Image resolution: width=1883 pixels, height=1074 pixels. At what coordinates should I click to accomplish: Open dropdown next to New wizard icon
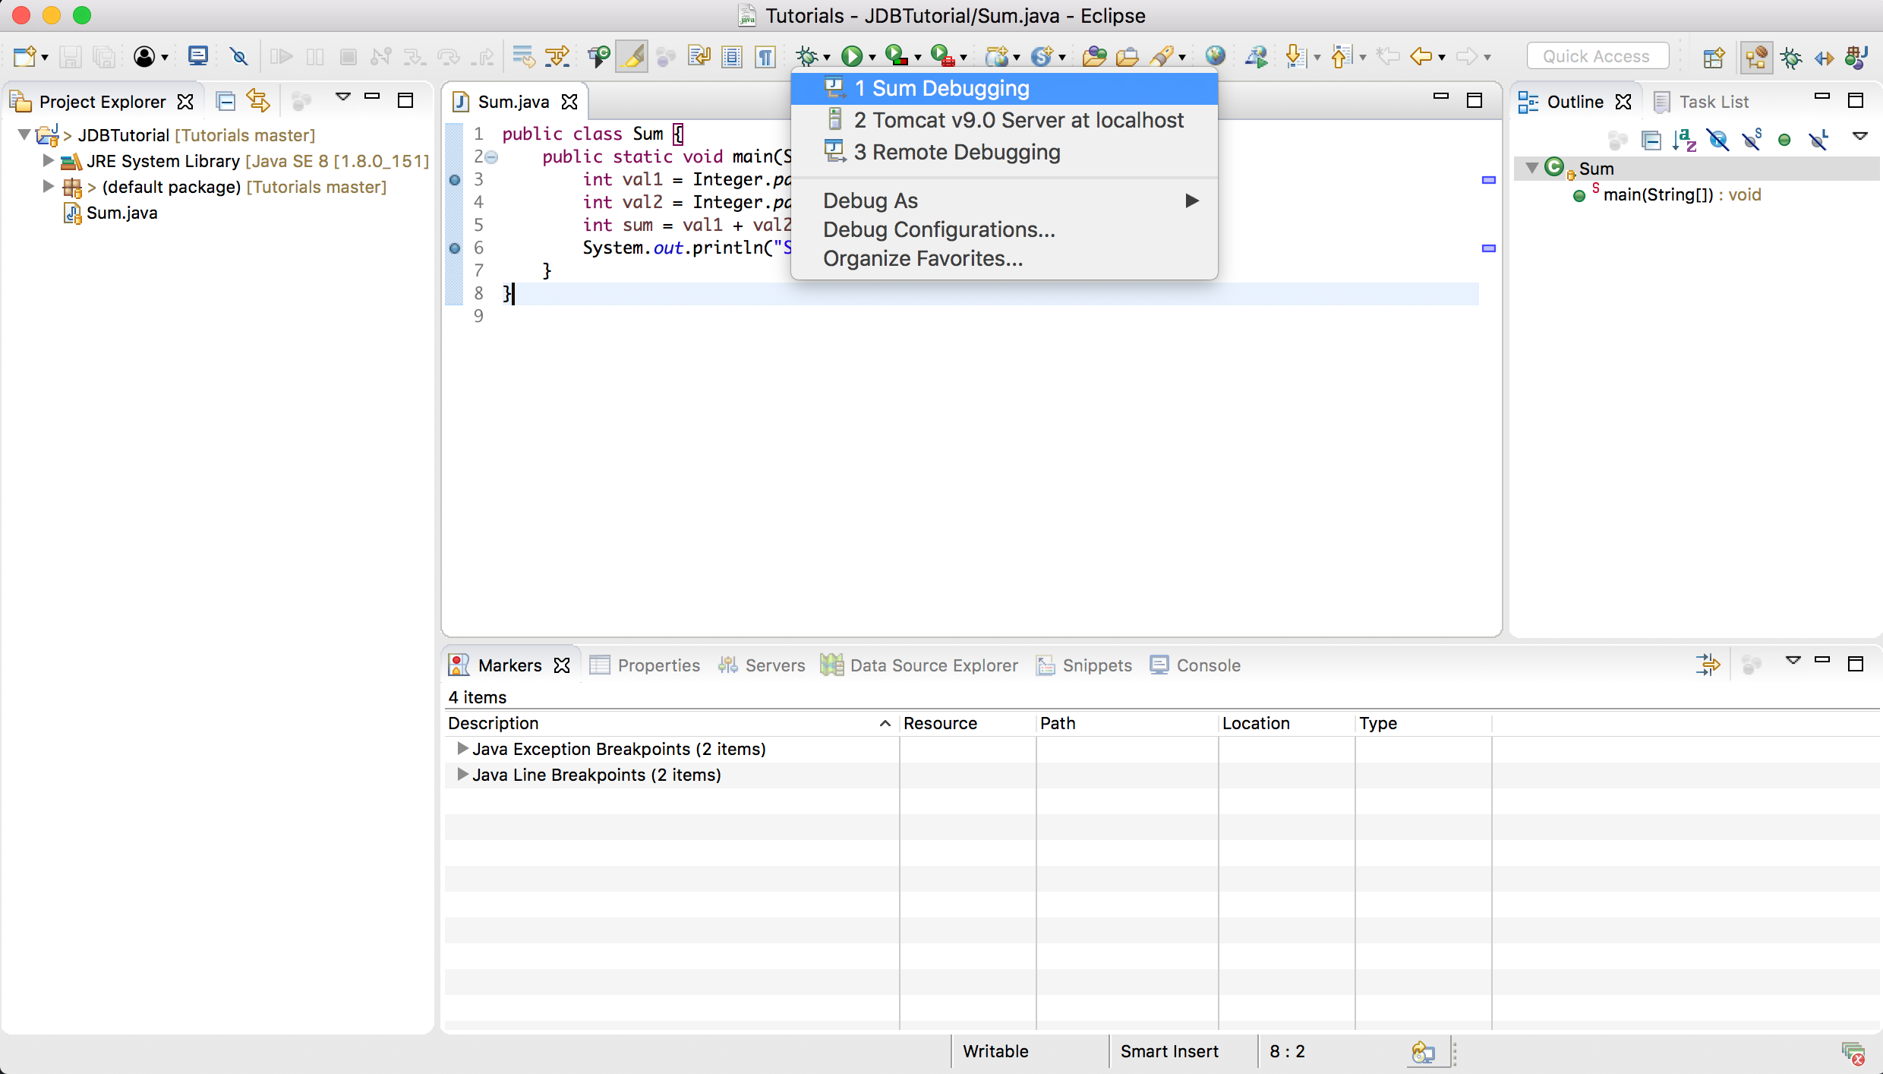point(45,58)
